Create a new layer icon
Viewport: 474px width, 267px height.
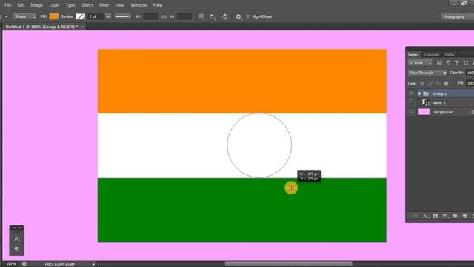pyautogui.click(x=464, y=216)
